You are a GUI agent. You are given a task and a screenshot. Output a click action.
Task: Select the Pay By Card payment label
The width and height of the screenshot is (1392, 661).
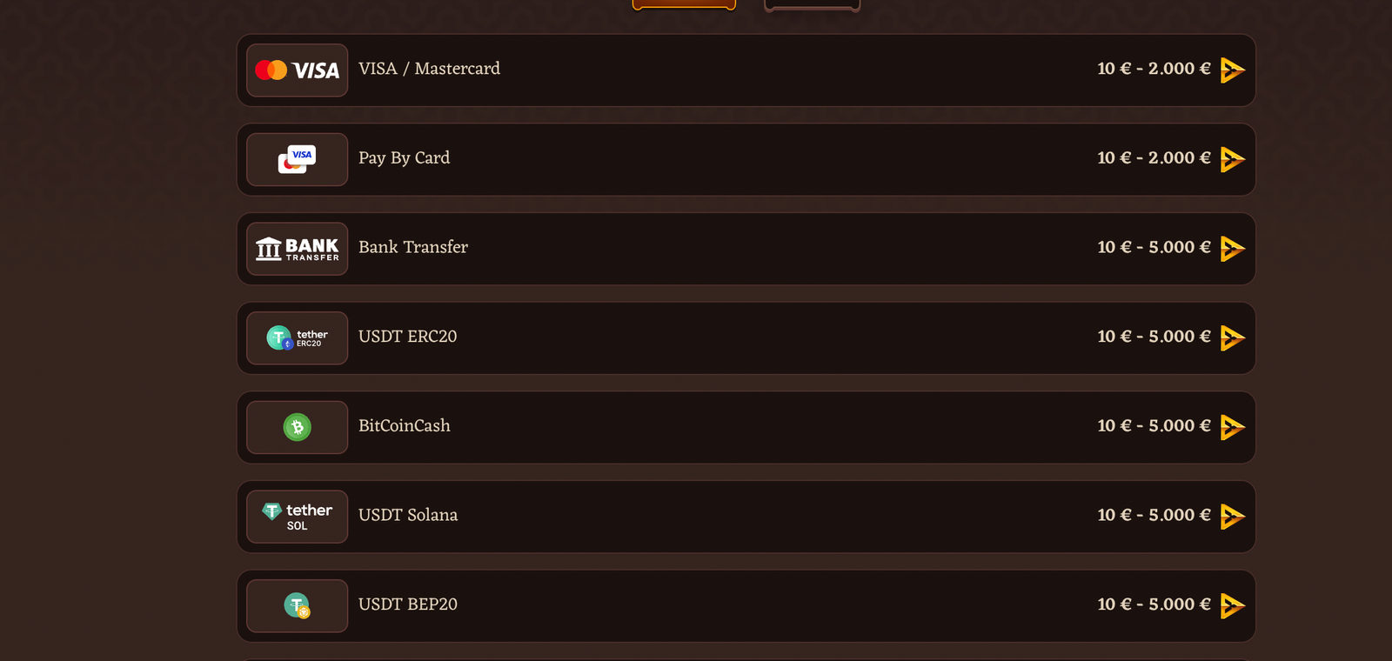click(x=404, y=158)
